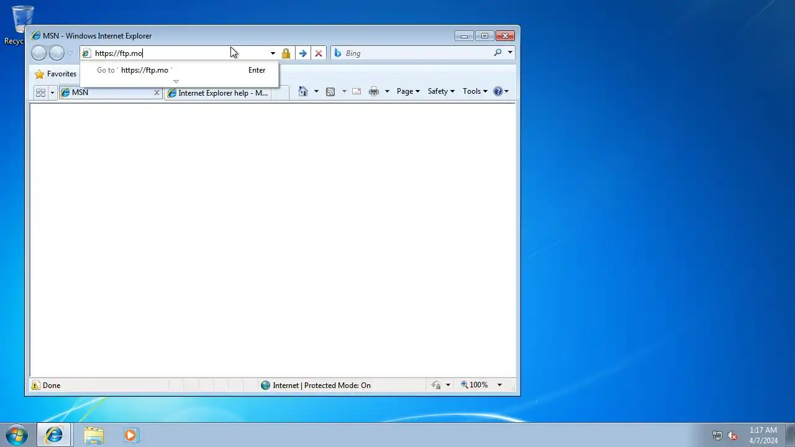Open the Favorites button
Image resolution: width=795 pixels, height=447 pixels.
pos(56,74)
